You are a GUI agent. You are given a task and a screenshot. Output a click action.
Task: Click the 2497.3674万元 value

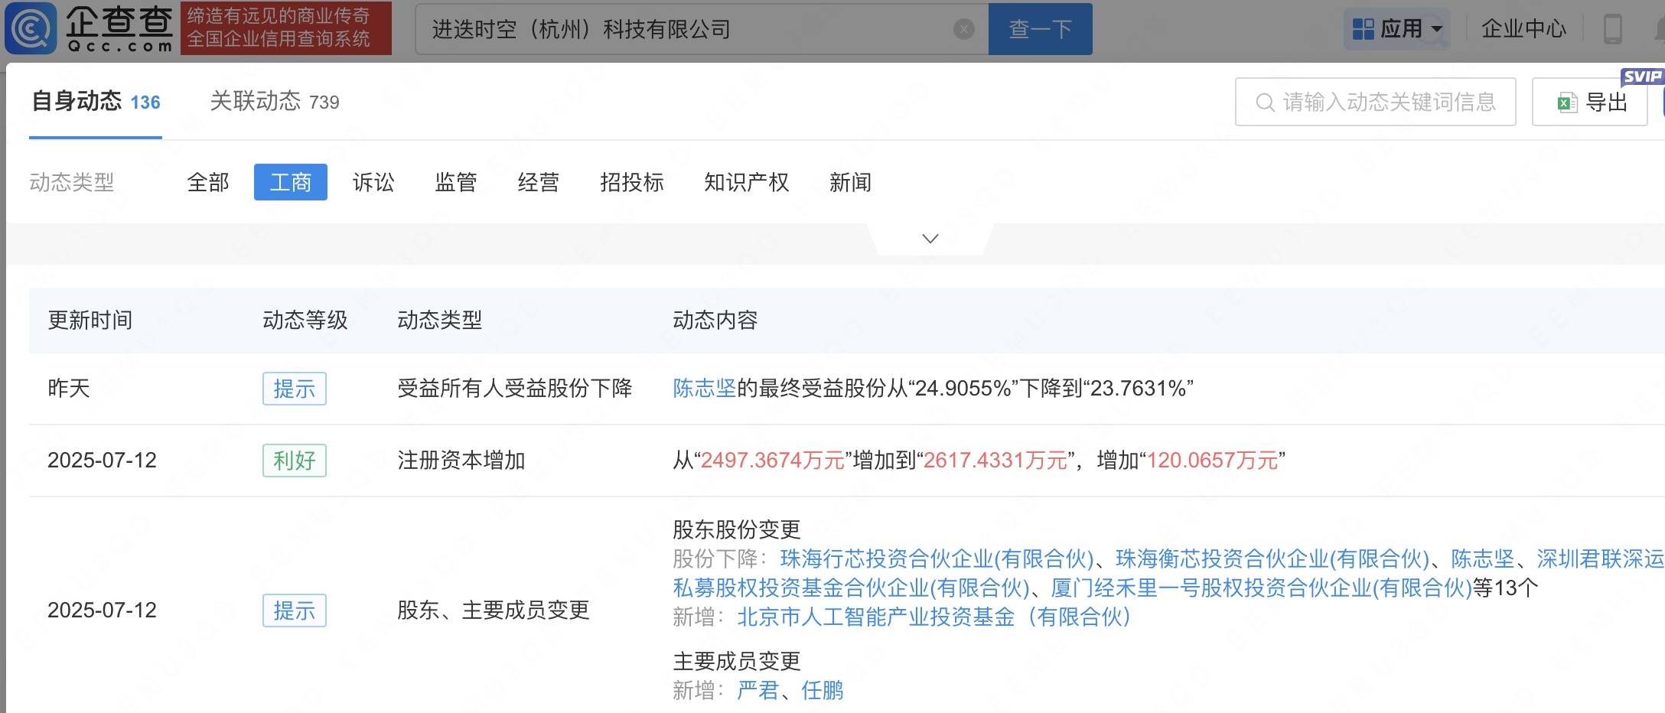click(x=773, y=461)
